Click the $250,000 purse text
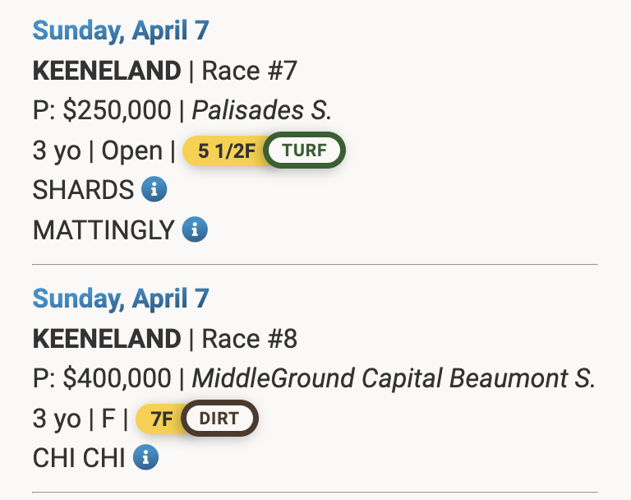The image size is (631, 500). click(117, 110)
